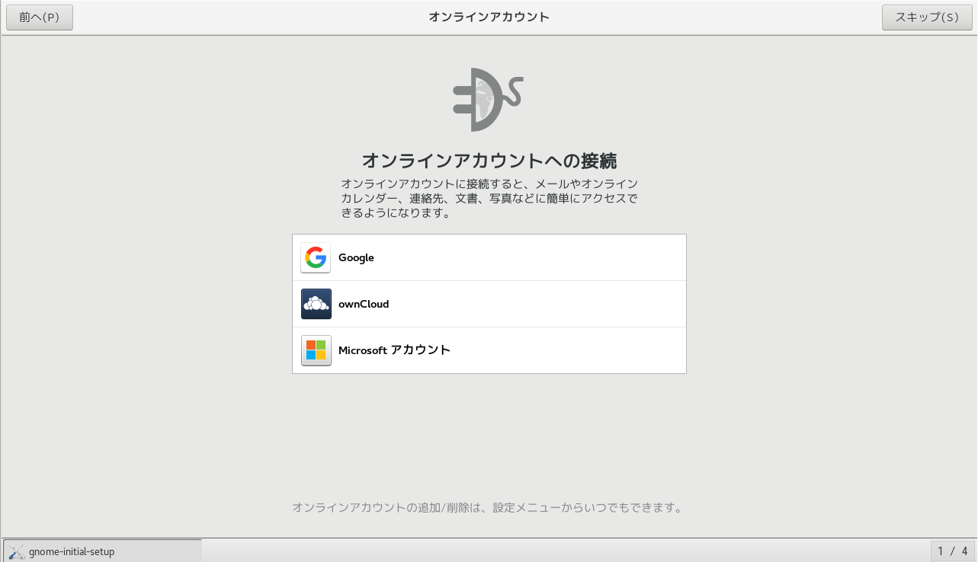Click the Google logo icon

[x=316, y=257]
